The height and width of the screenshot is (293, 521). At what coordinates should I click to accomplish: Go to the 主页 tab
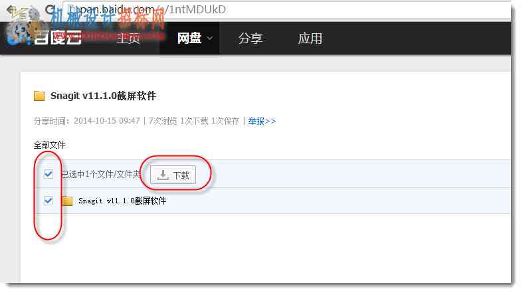tap(128, 39)
